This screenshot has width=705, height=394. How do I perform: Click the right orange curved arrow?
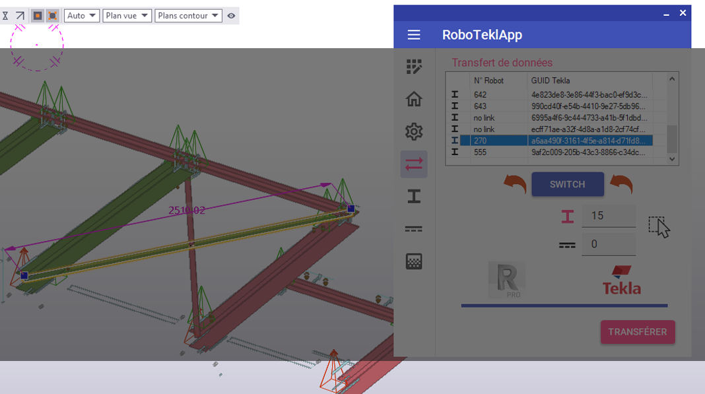(621, 184)
